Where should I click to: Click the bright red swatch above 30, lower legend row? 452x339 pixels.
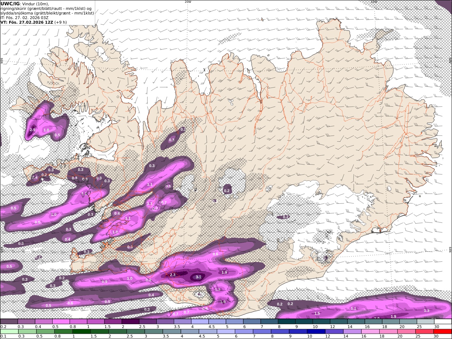tap(442, 332)
